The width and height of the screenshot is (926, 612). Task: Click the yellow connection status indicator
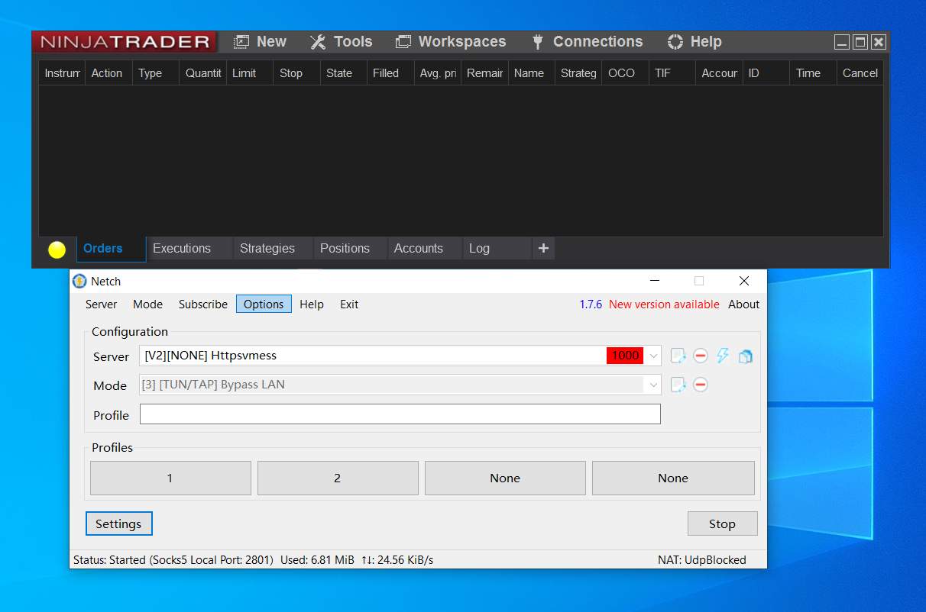[57, 250]
